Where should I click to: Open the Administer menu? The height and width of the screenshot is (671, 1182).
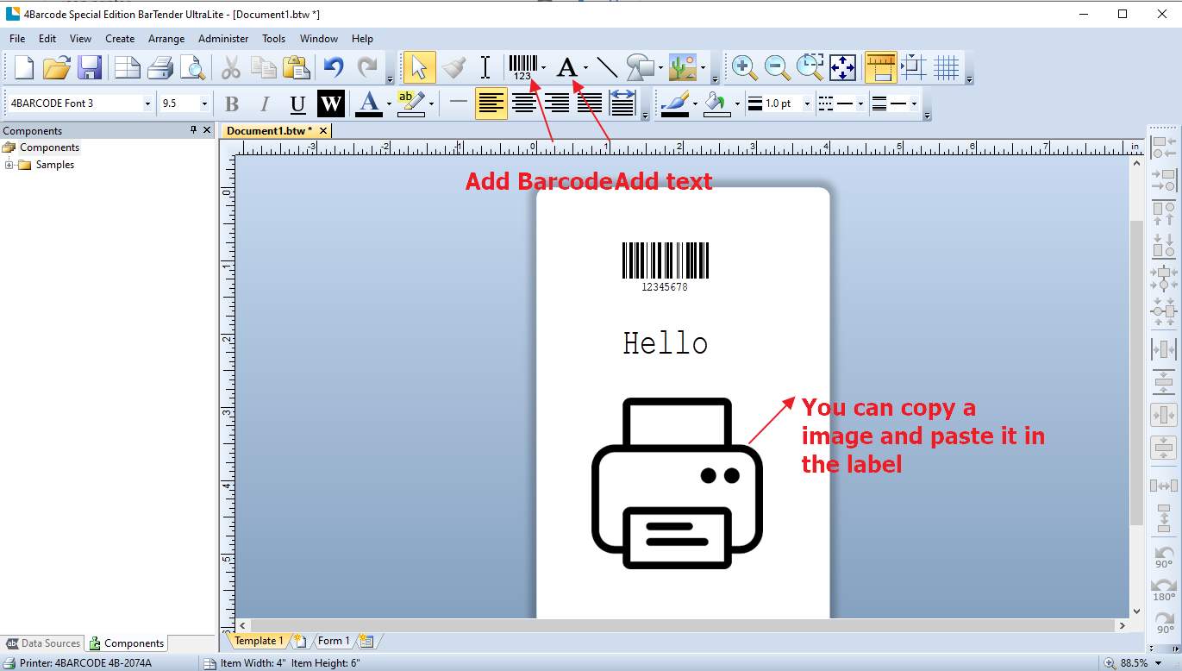(x=223, y=39)
